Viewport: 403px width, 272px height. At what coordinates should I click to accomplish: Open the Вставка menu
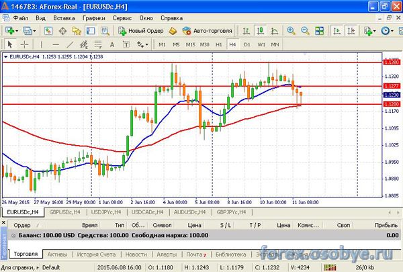[64, 18]
